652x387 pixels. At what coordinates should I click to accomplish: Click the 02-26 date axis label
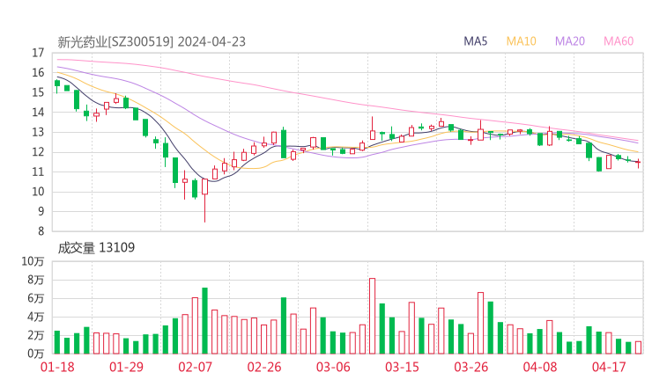(264, 367)
